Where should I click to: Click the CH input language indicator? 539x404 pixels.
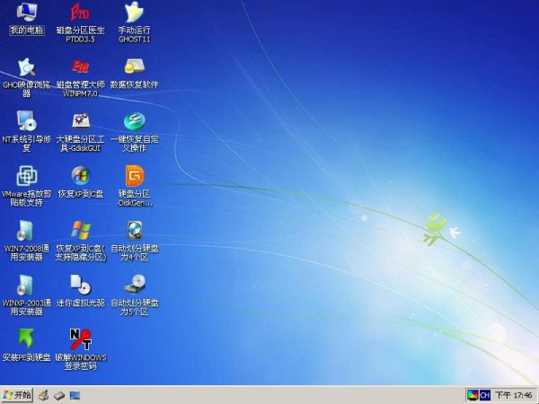485,395
